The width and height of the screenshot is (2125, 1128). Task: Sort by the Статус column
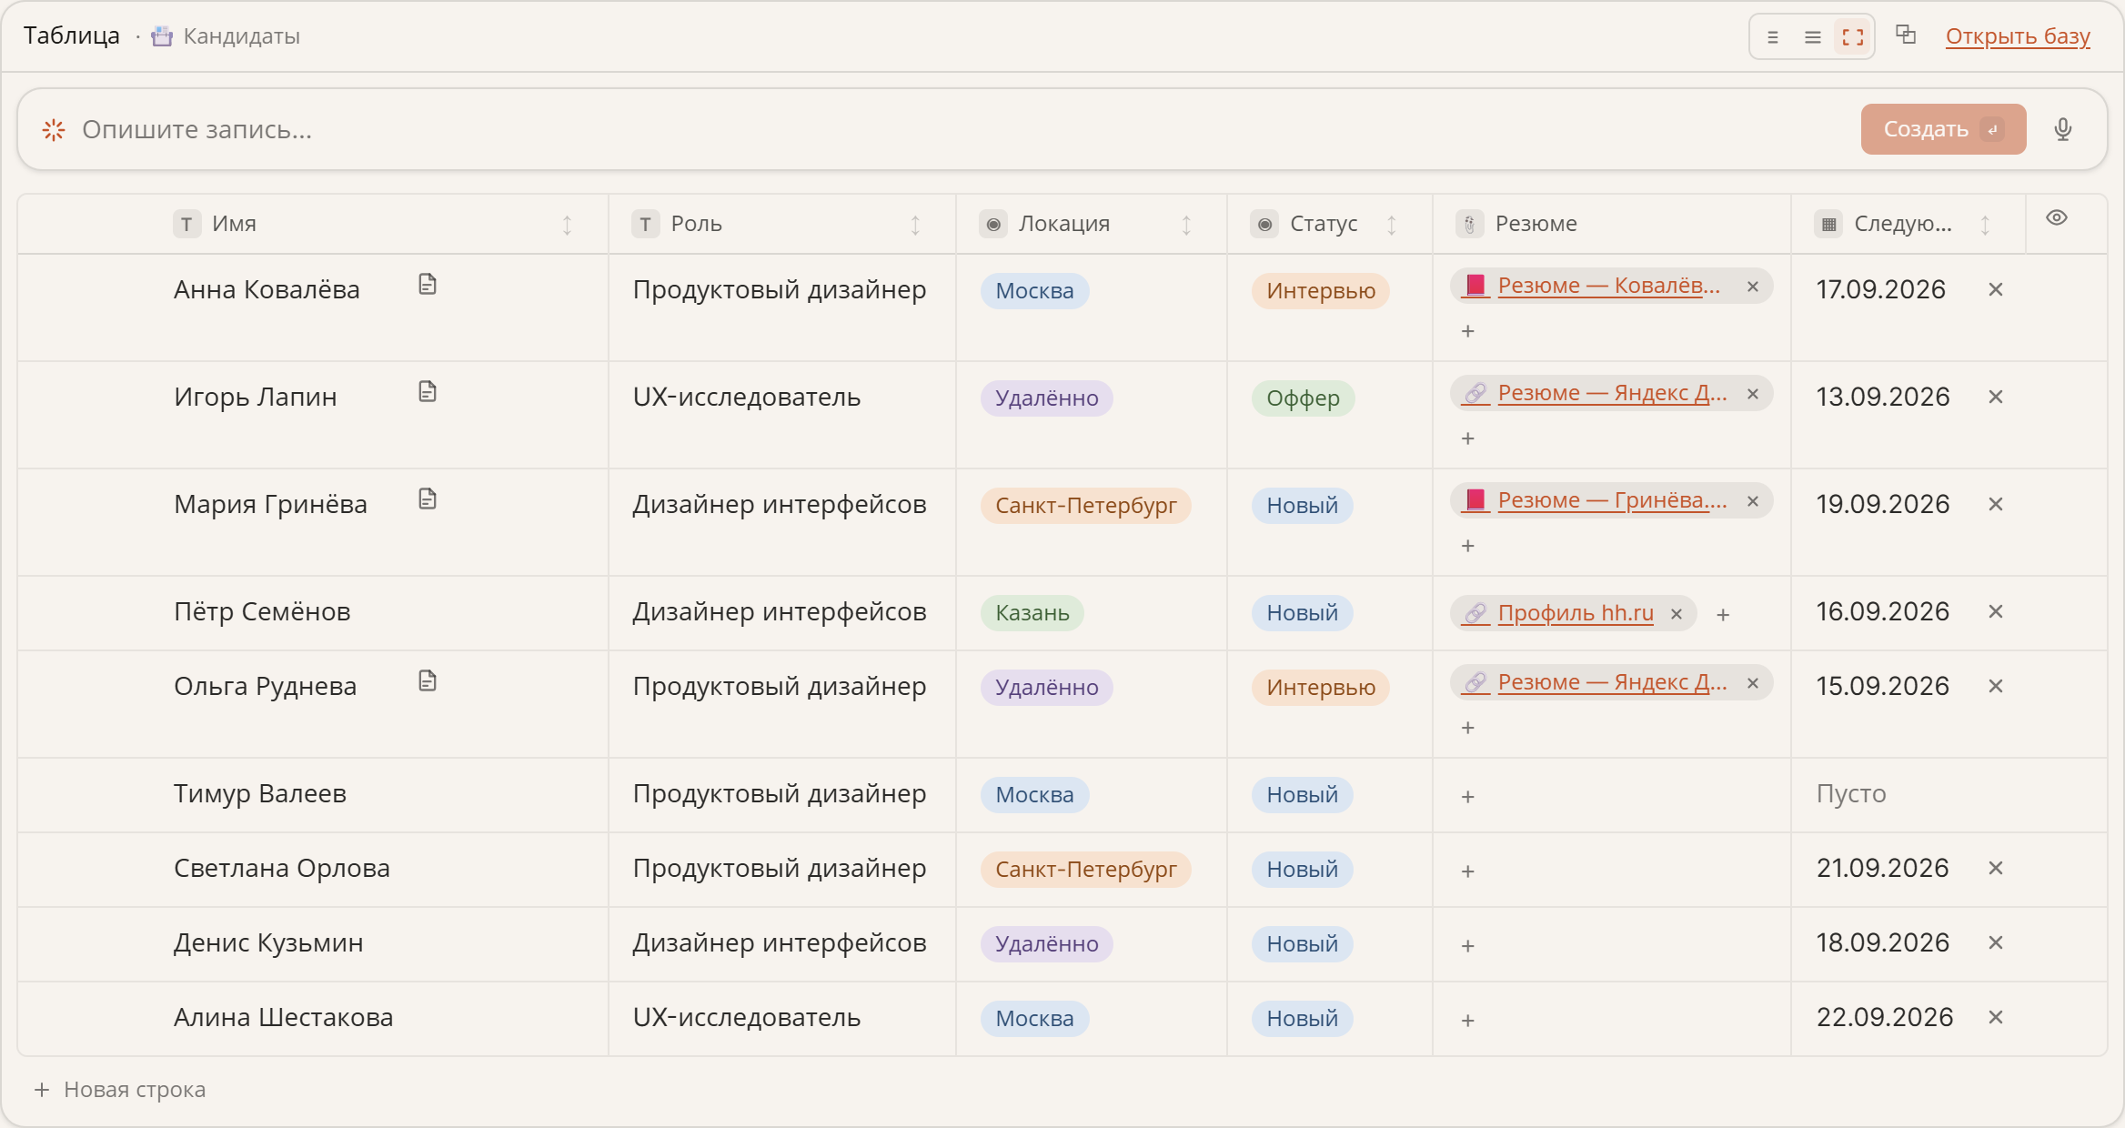1391,225
